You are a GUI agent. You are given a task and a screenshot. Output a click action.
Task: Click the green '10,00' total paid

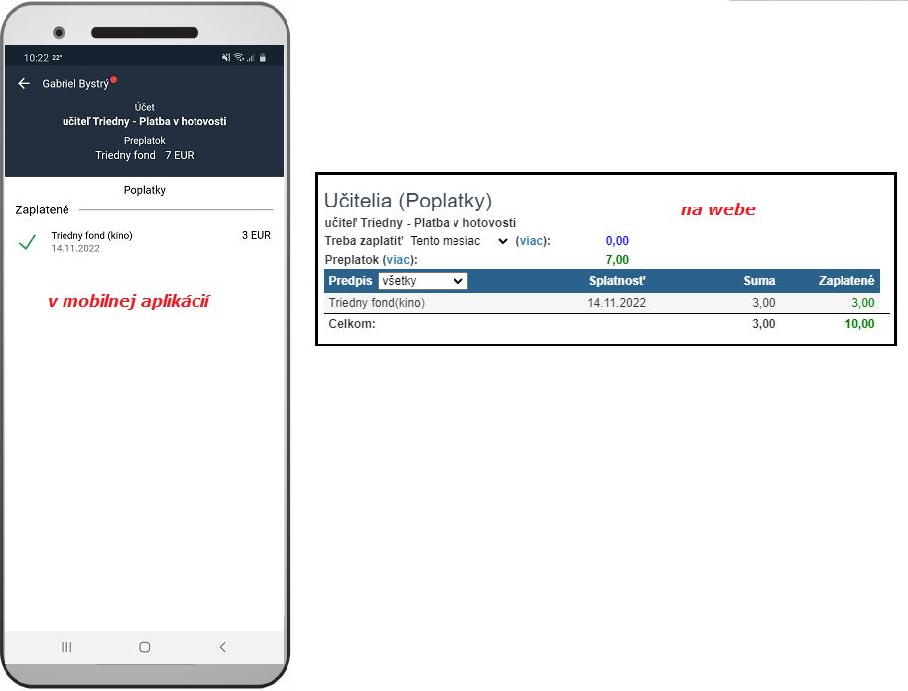click(860, 324)
